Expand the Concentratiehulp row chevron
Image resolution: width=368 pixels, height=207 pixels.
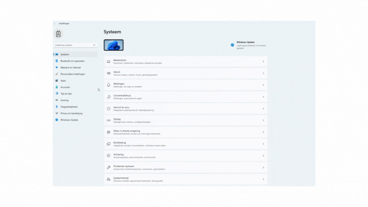264,97
